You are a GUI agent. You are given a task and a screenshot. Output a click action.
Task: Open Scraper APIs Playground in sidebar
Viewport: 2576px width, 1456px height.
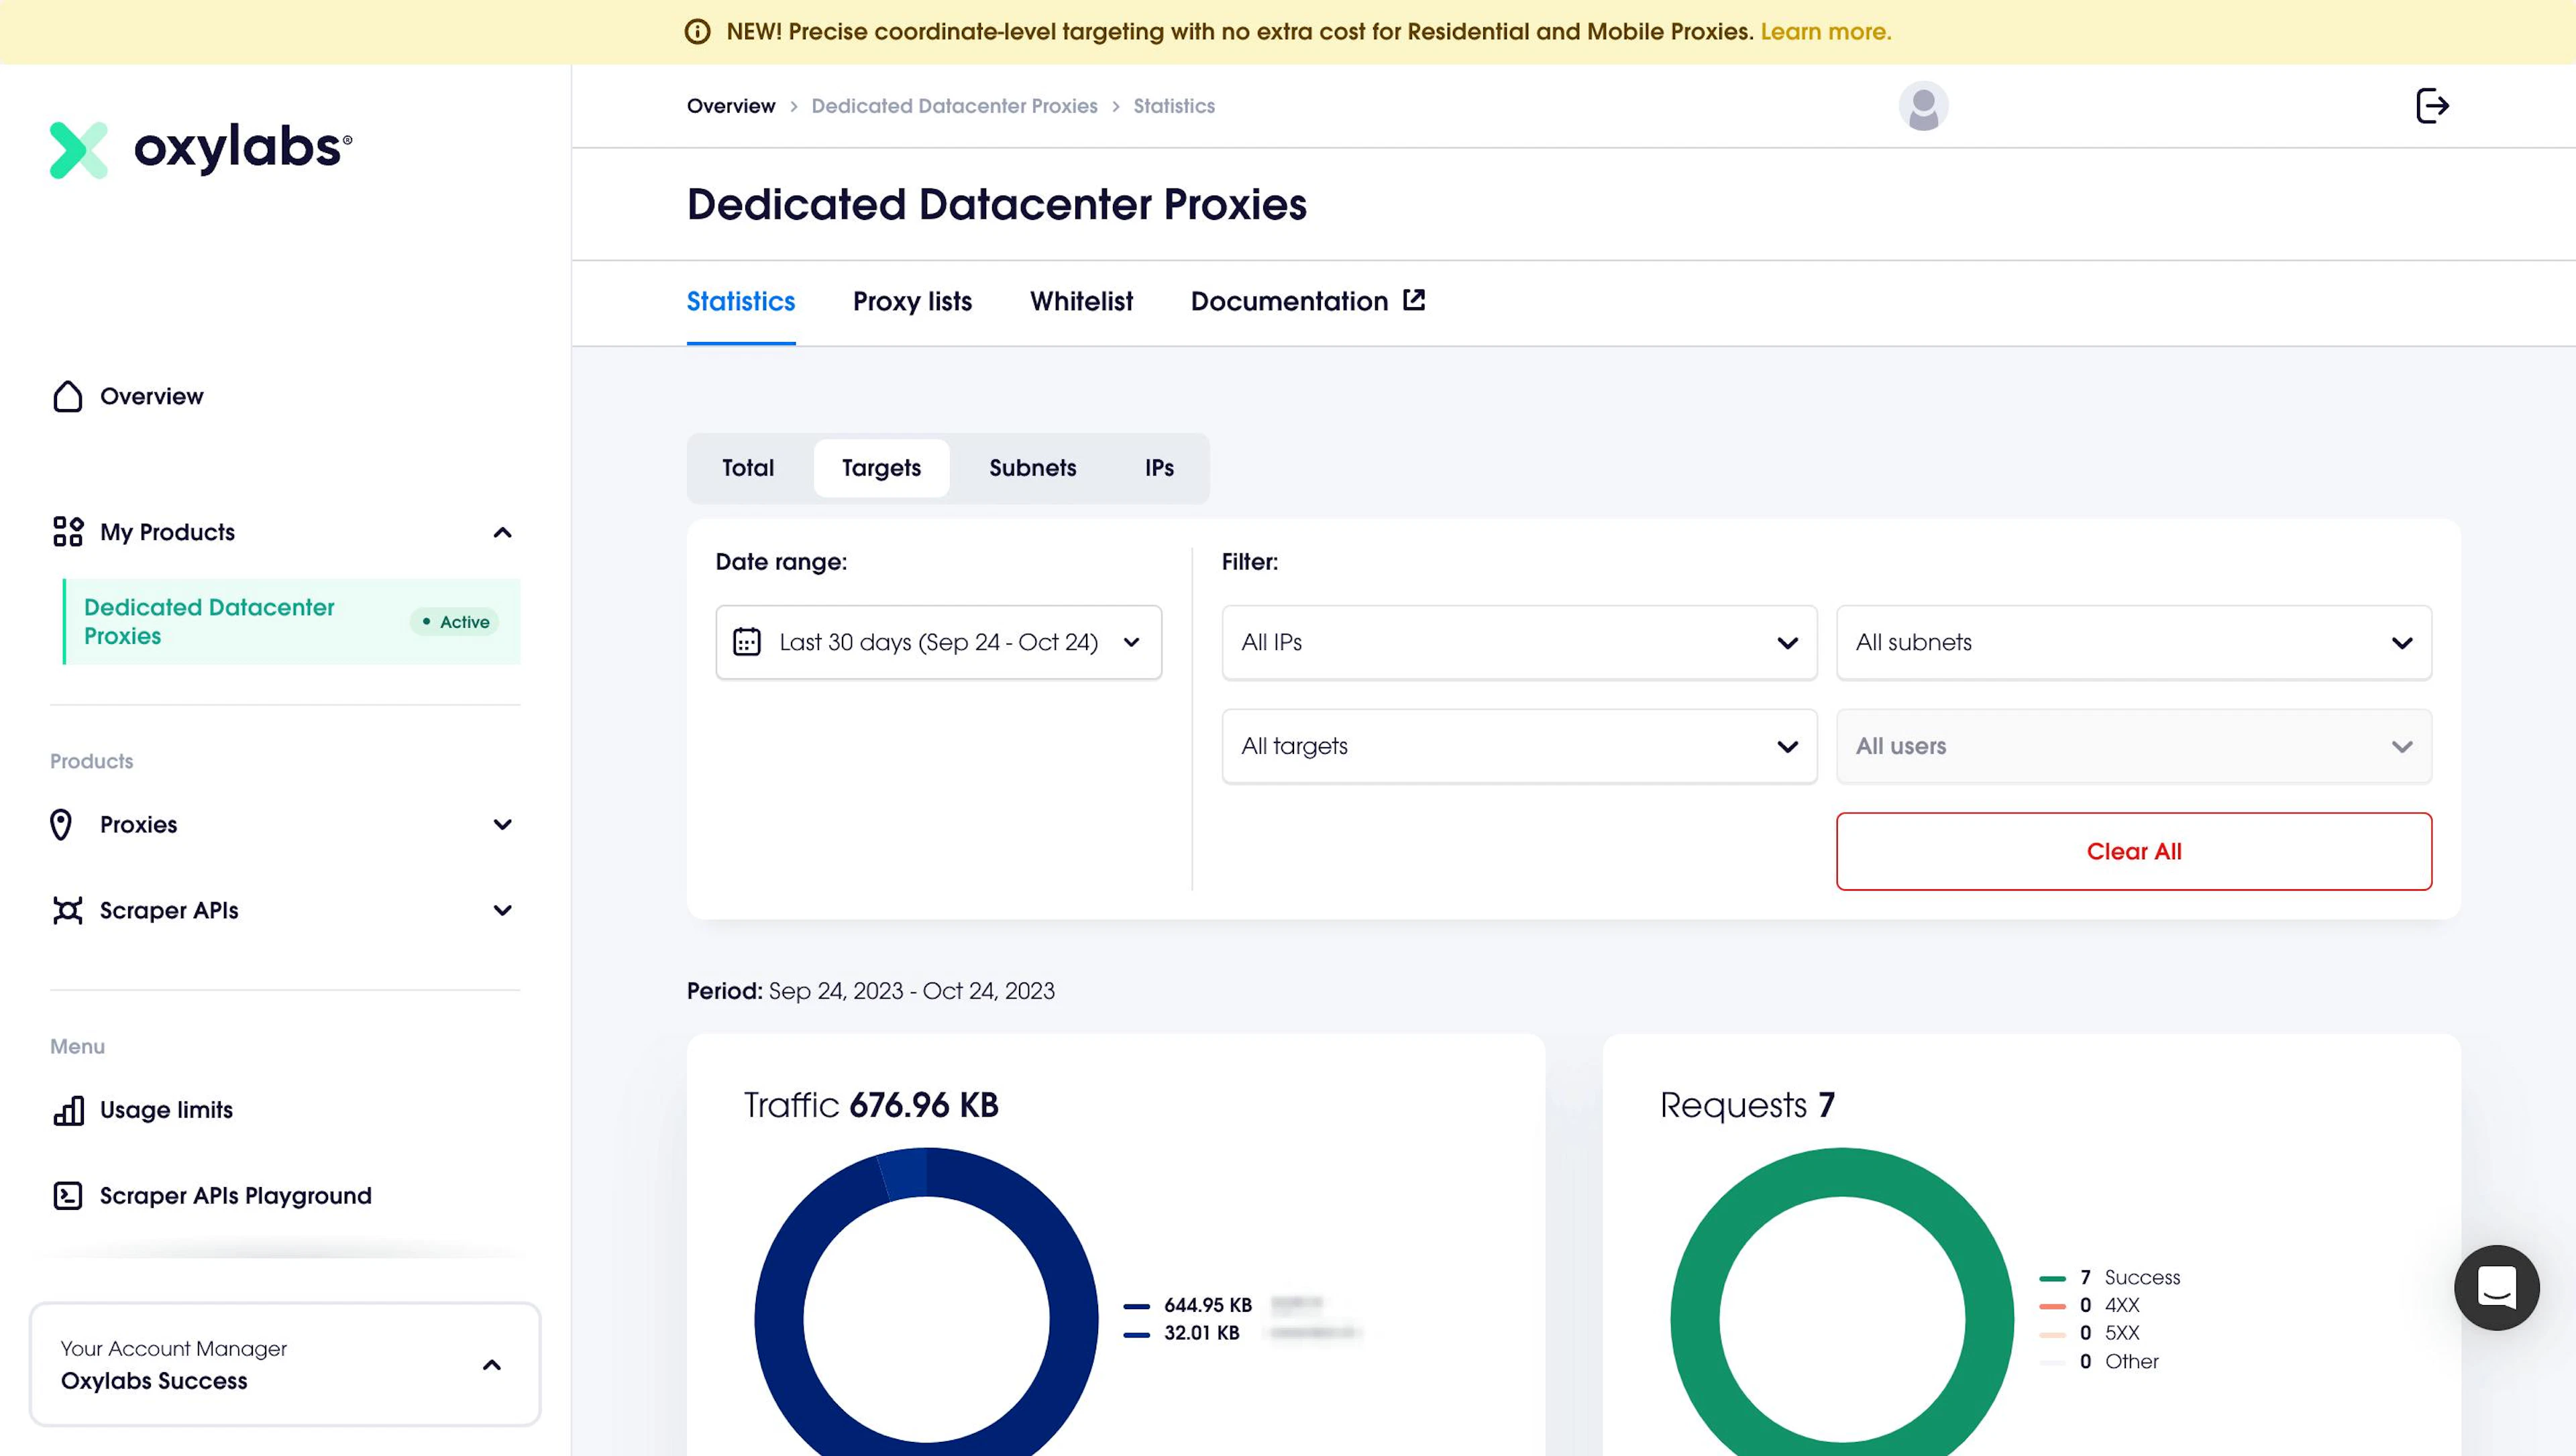(235, 1196)
